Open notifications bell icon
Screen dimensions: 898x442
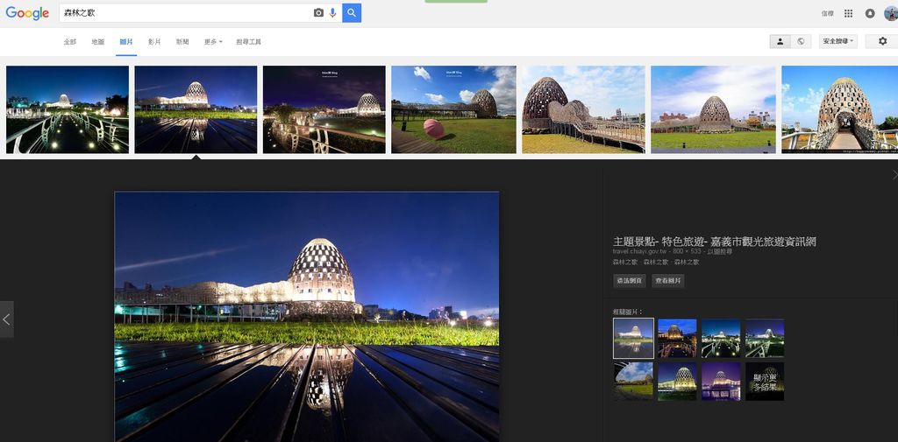point(870,13)
